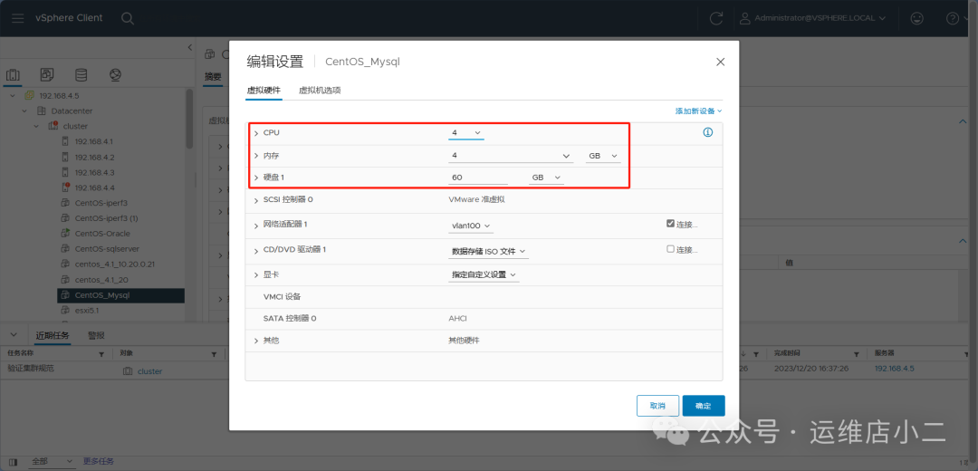
Task: Switch to Storage inventory icon
Action: click(x=81, y=75)
